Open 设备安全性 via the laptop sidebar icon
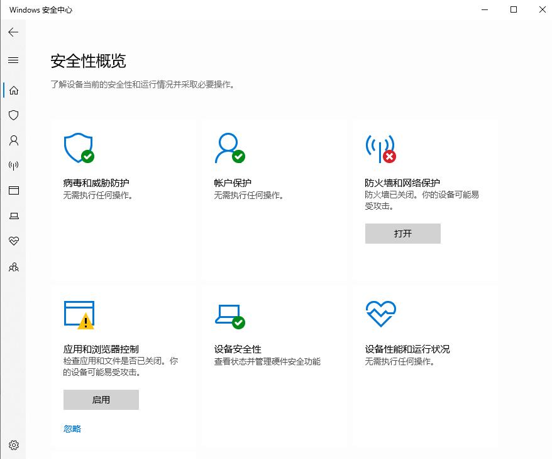 pyautogui.click(x=13, y=216)
